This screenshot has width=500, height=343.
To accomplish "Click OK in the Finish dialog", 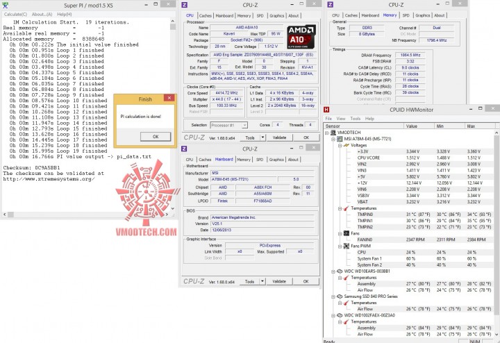I will [156, 137].
